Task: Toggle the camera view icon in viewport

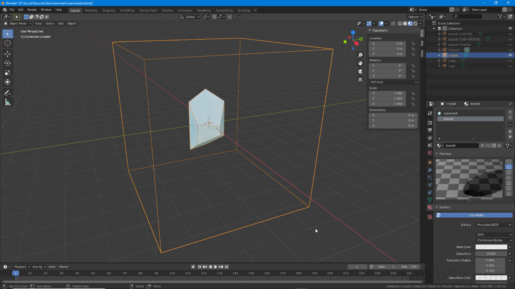Action: point(360,71)
